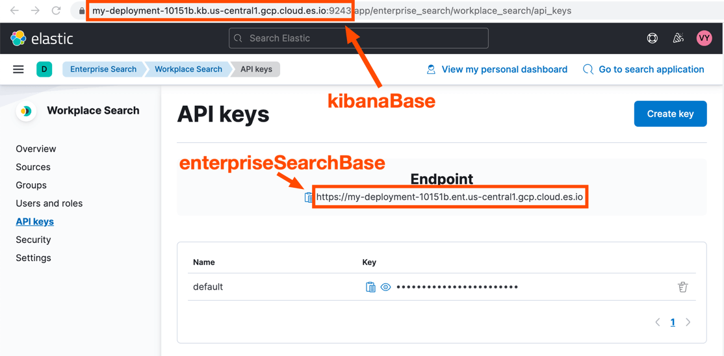Navigate to Enterprise Search breadcrumb

(103, 70)
